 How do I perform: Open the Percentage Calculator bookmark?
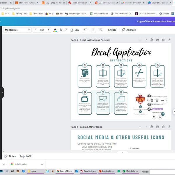pos(76,14)
